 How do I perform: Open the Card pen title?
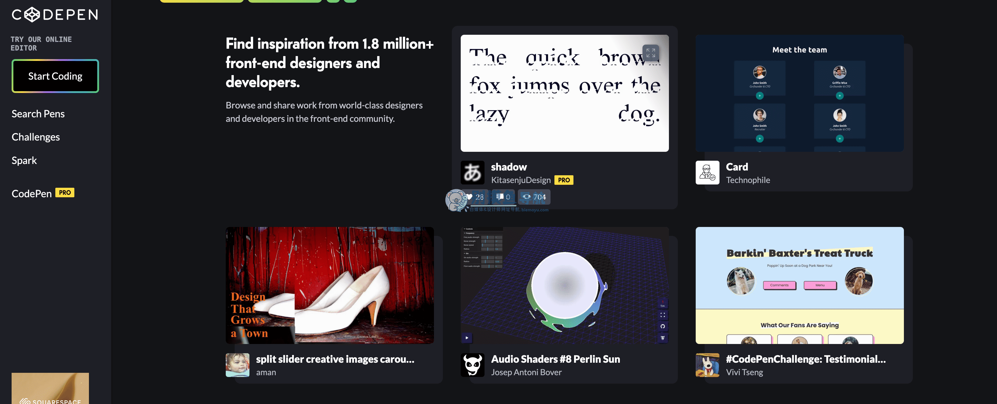tap(736, 167)
